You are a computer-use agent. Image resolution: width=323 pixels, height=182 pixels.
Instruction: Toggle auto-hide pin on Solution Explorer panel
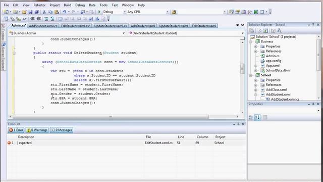point(313,25)
